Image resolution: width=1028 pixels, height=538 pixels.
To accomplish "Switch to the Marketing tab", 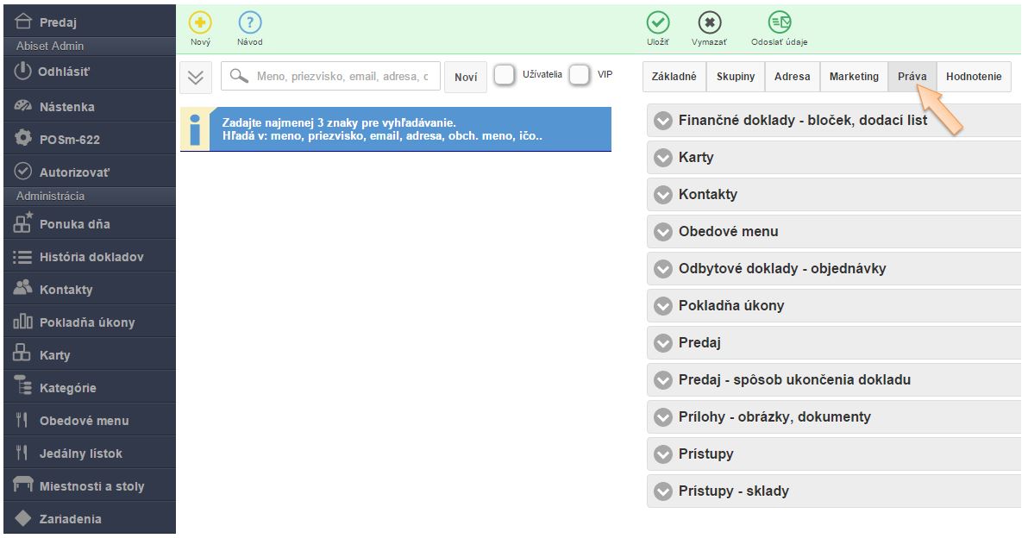I will (854, 77).
